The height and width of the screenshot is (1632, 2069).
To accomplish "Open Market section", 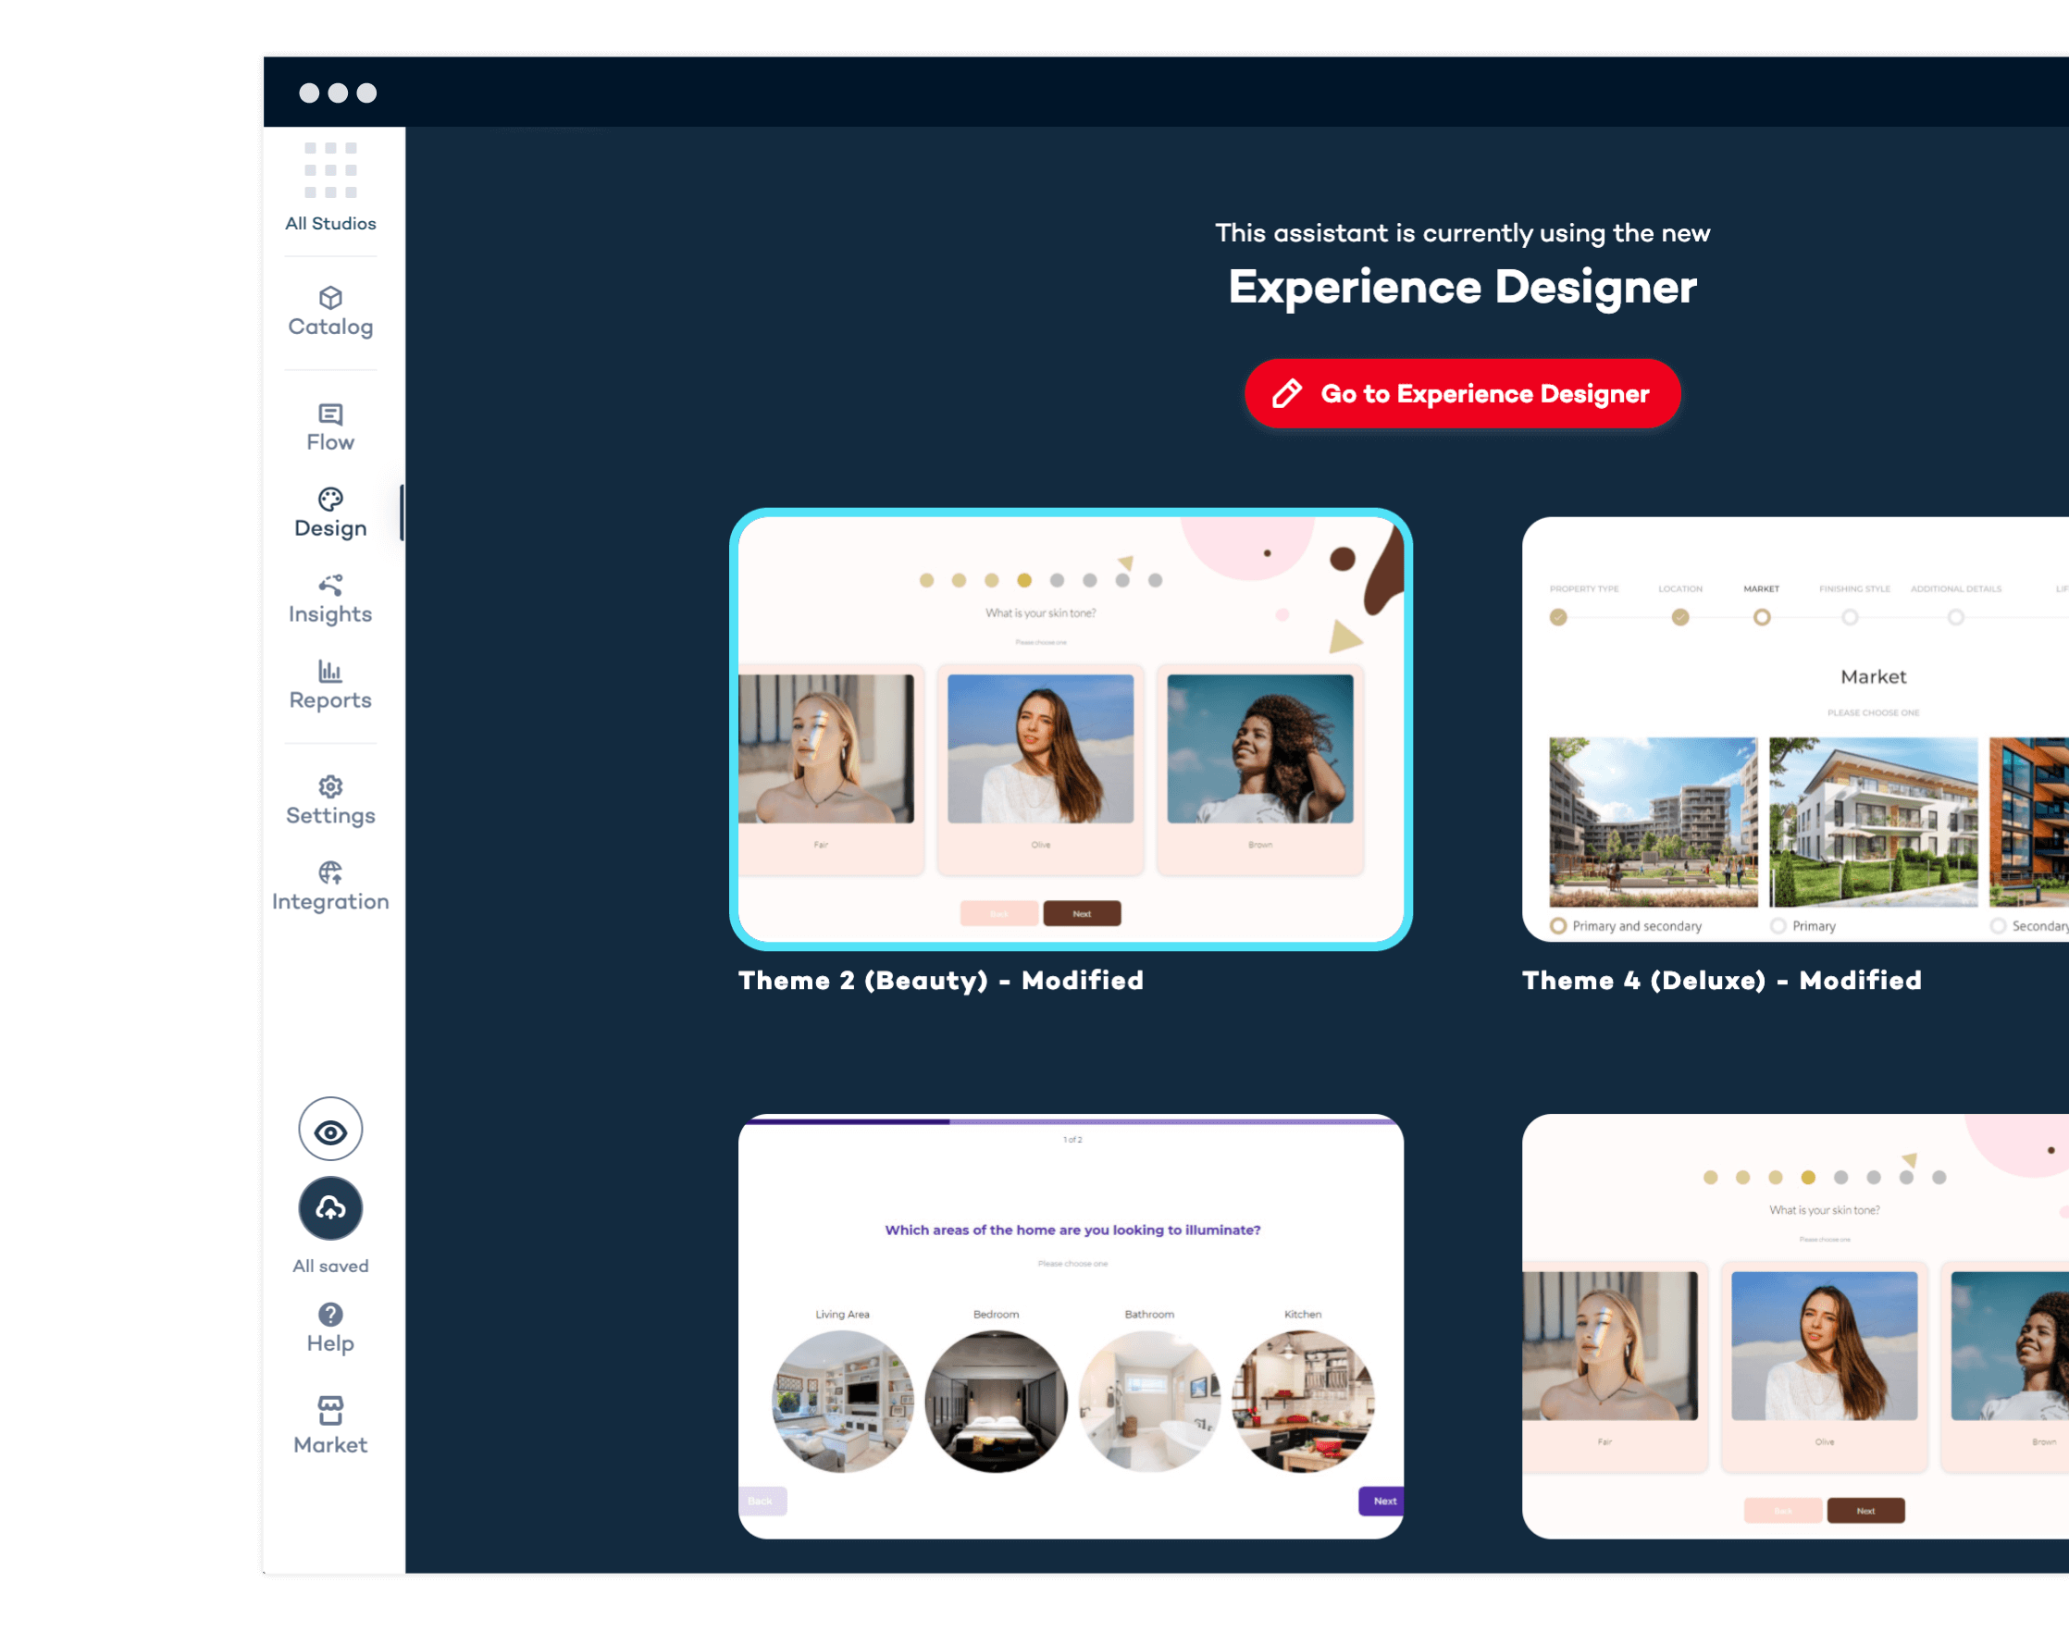I will (331, 1424).
